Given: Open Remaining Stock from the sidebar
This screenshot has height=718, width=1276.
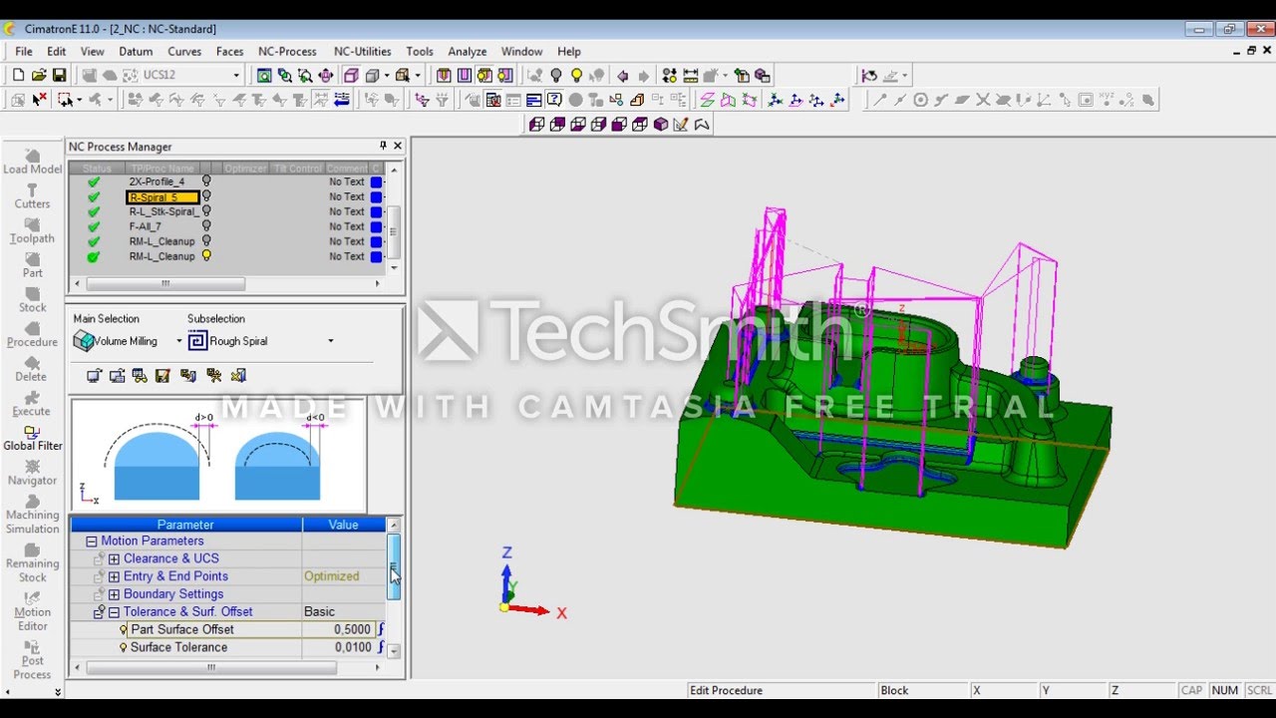Looking at the screenshot, I should pos(33,563).
